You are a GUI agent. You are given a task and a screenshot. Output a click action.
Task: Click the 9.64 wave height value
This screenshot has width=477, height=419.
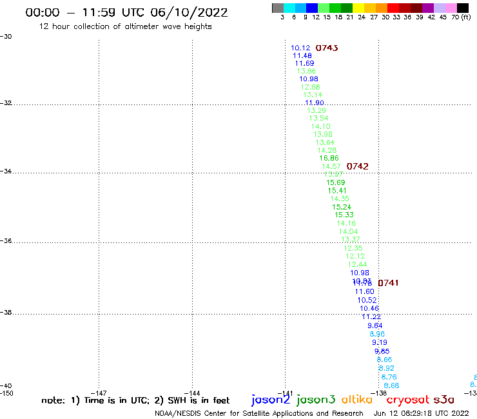tap(375, 326)
